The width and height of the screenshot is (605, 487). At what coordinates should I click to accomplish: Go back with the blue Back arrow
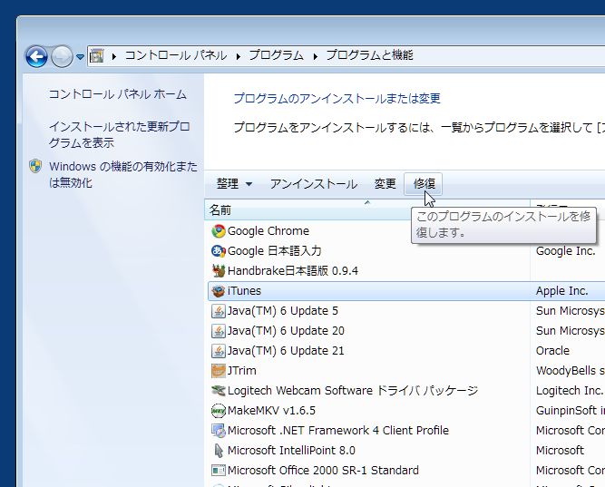[36, 57]
